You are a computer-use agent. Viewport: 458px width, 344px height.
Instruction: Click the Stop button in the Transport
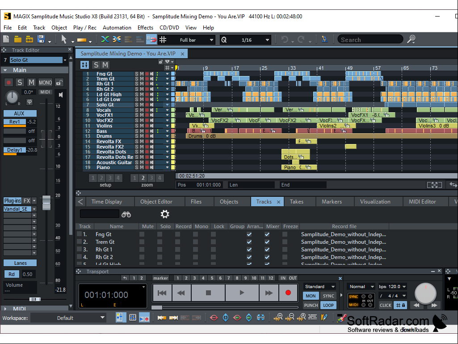click(208, 293)
